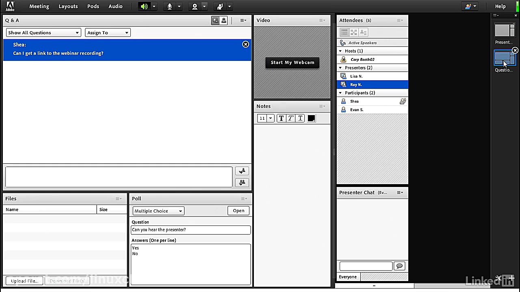Click the Open poll button
This screenshot has height=292, width=520.
pos(238,210)
